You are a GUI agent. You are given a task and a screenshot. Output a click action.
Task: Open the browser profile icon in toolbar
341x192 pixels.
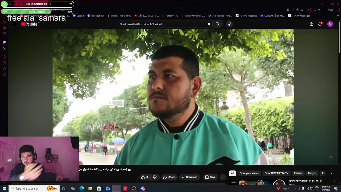click(319, 10)
